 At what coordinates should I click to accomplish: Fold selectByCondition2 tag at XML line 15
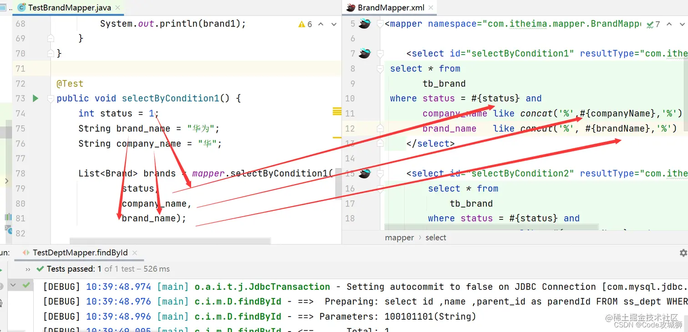point(380,173)
